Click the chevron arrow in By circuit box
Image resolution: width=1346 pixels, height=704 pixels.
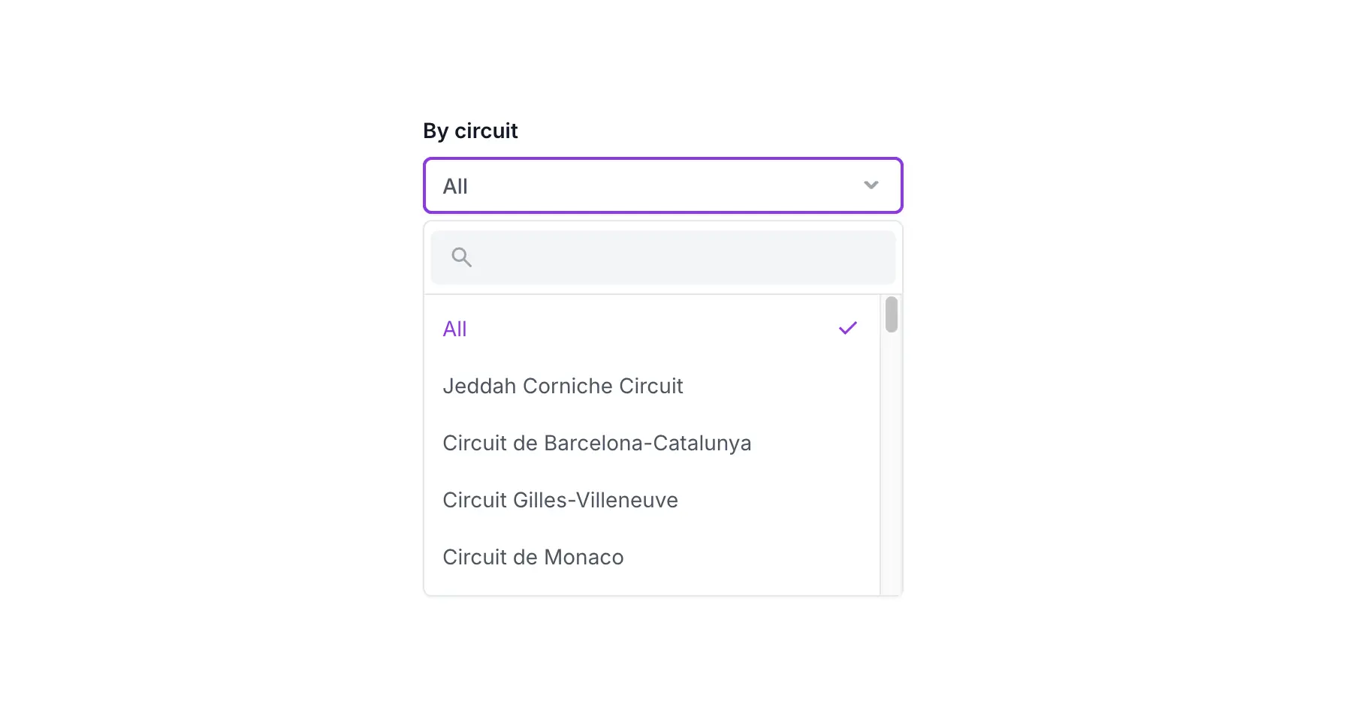point(871,185)
